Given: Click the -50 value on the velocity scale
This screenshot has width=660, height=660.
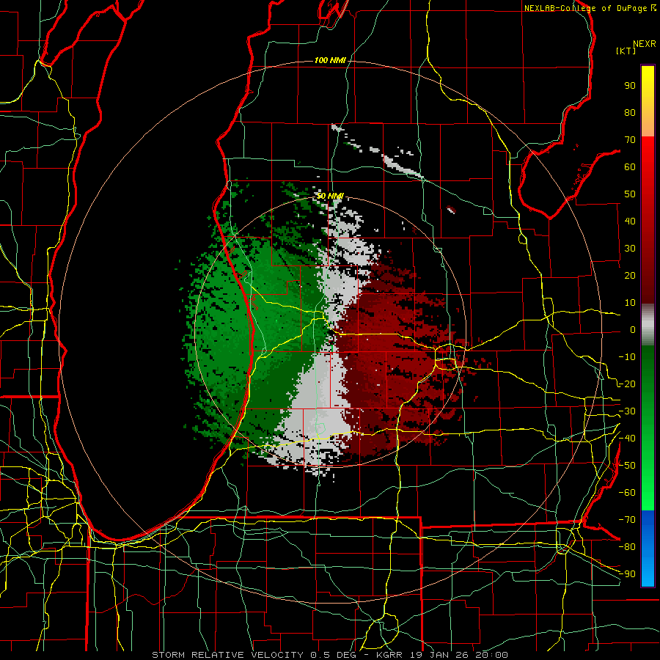Looking at the screenshot, I should point(627,466).
